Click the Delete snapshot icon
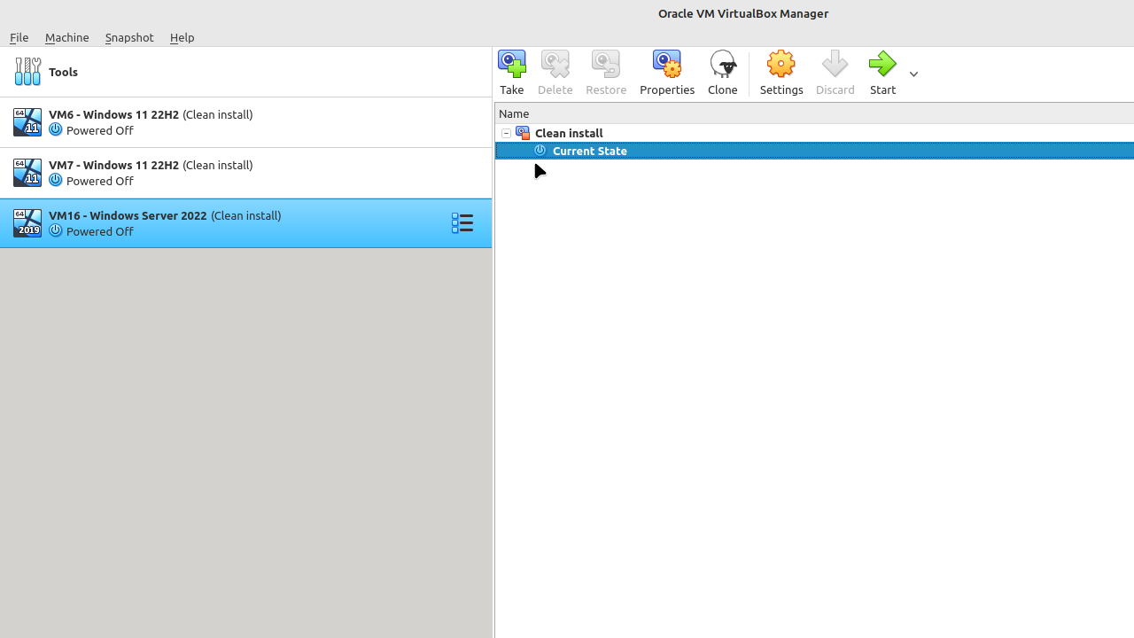This screenshot has height=638, width=1134. tap(555, 65)
